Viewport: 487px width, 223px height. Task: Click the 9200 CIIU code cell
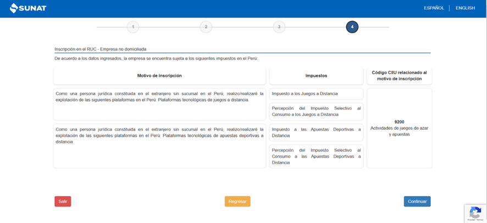click(399, 128)
